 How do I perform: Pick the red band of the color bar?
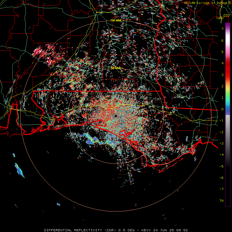(x=228, y=70)
